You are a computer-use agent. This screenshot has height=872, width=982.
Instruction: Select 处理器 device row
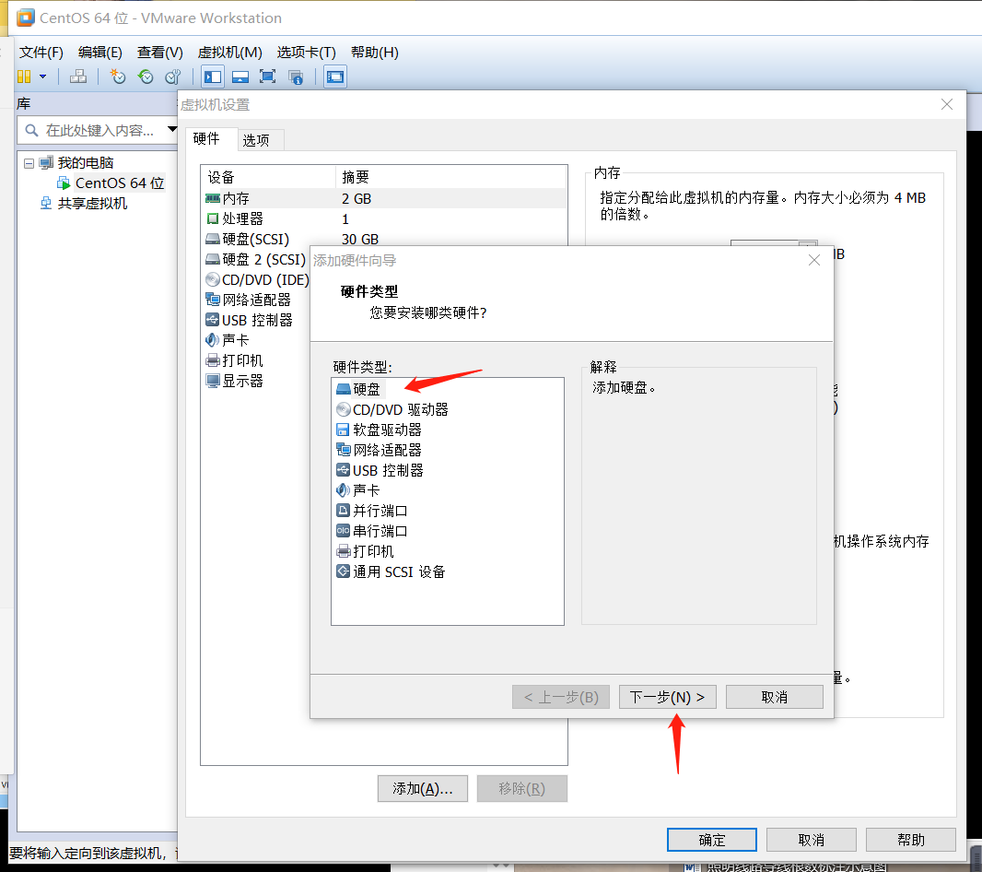[384, 218]
